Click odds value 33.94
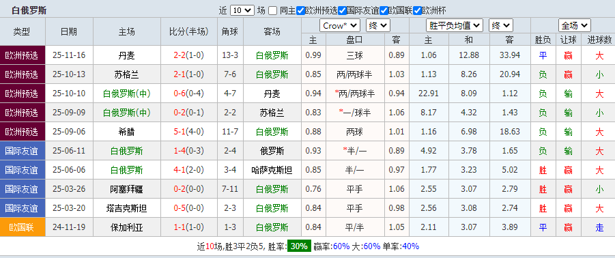The width and height of the screenshot is (615, 258). tap(510, 56)
